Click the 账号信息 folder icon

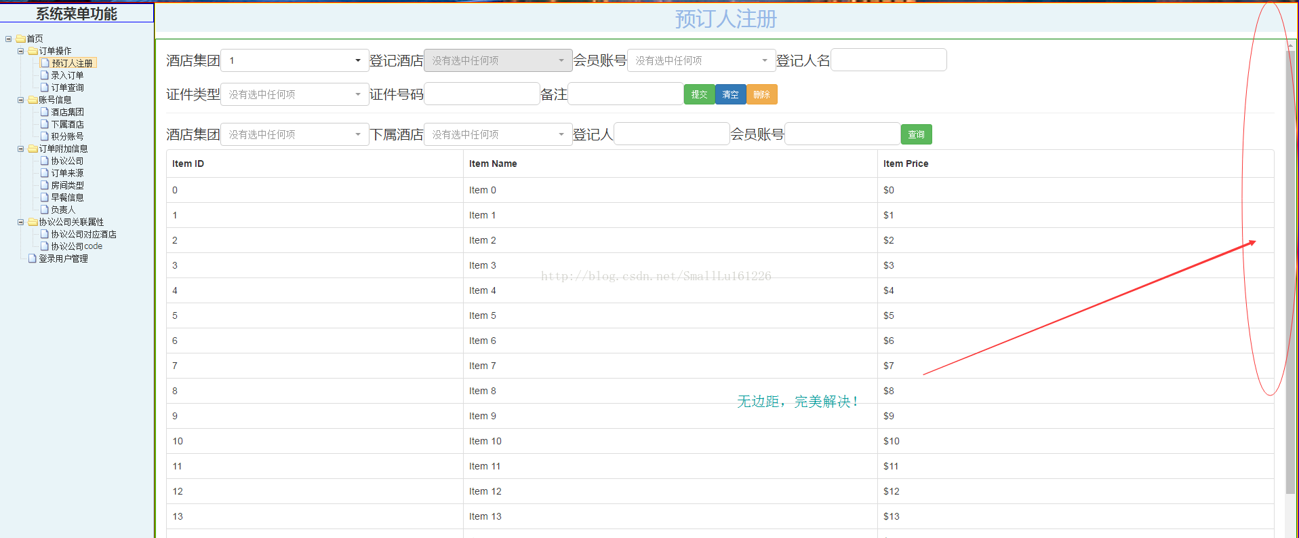33,100
